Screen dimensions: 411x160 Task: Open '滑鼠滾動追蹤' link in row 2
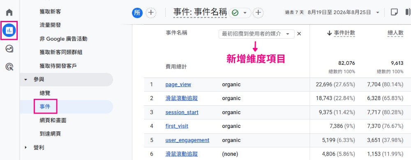(x=182, y=98)
